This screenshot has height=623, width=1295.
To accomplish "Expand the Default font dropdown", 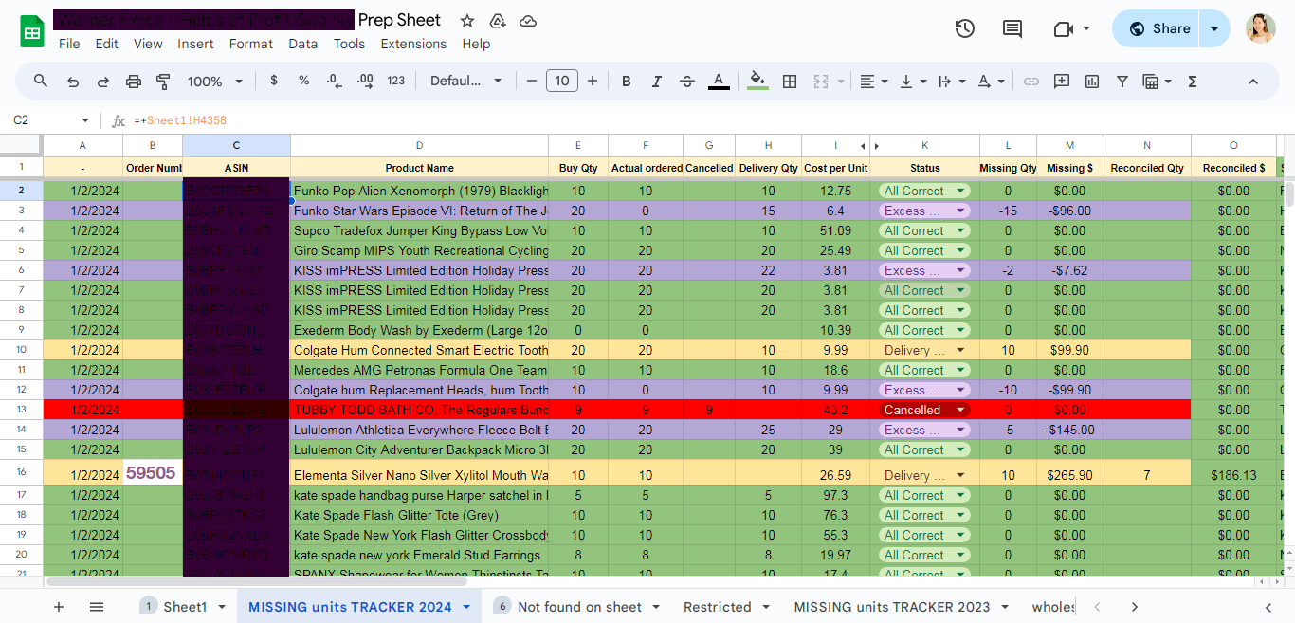I will (x=466, y=82).
